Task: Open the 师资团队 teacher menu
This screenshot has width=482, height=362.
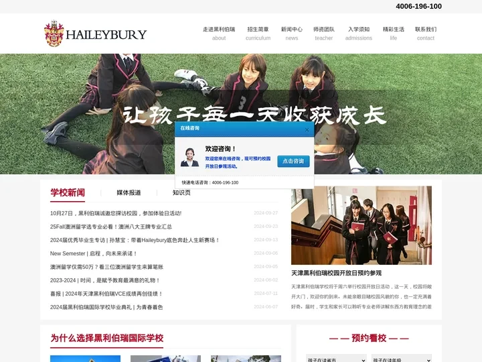Action: point(324,34)
